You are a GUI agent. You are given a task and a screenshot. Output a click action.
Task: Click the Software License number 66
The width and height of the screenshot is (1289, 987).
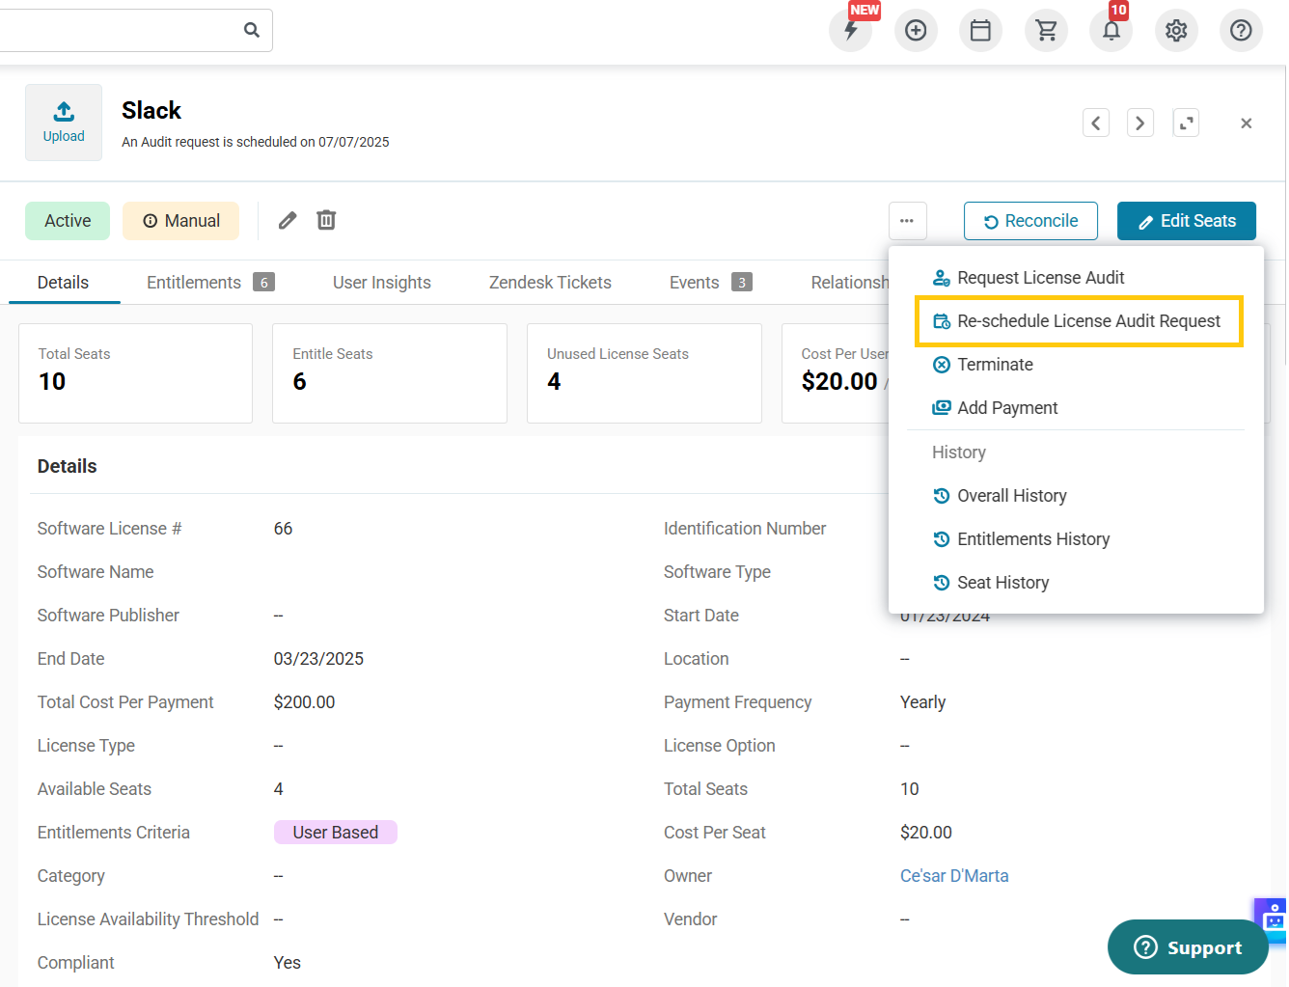pos(283,529)
